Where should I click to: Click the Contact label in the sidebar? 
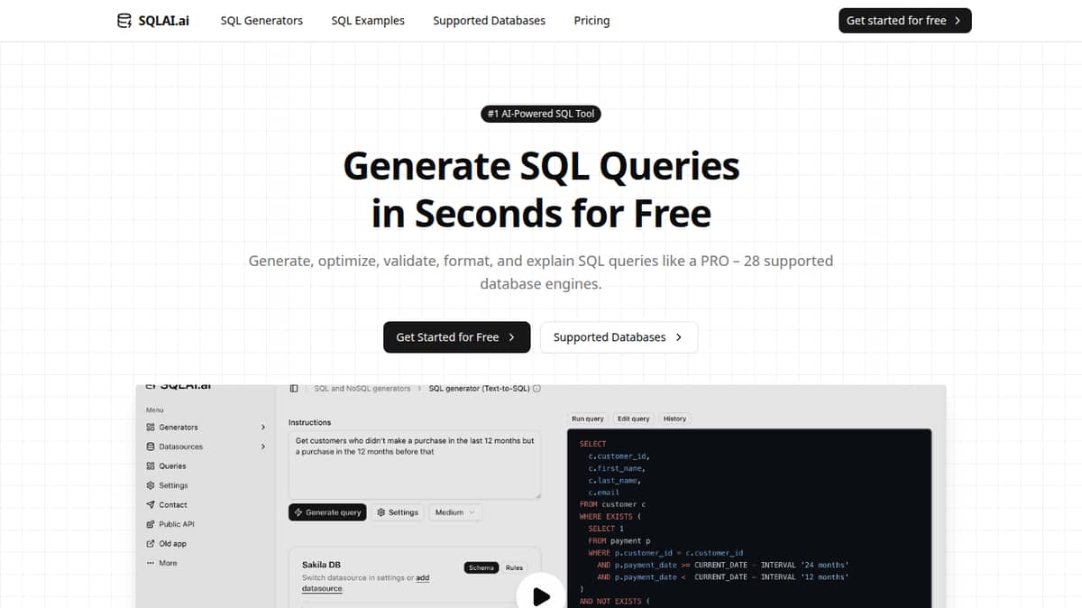click(x=173, y=505)
